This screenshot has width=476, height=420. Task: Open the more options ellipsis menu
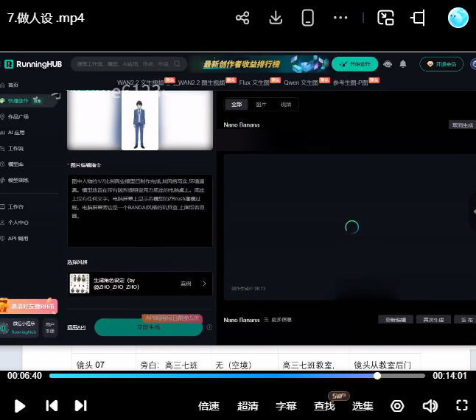340,18
